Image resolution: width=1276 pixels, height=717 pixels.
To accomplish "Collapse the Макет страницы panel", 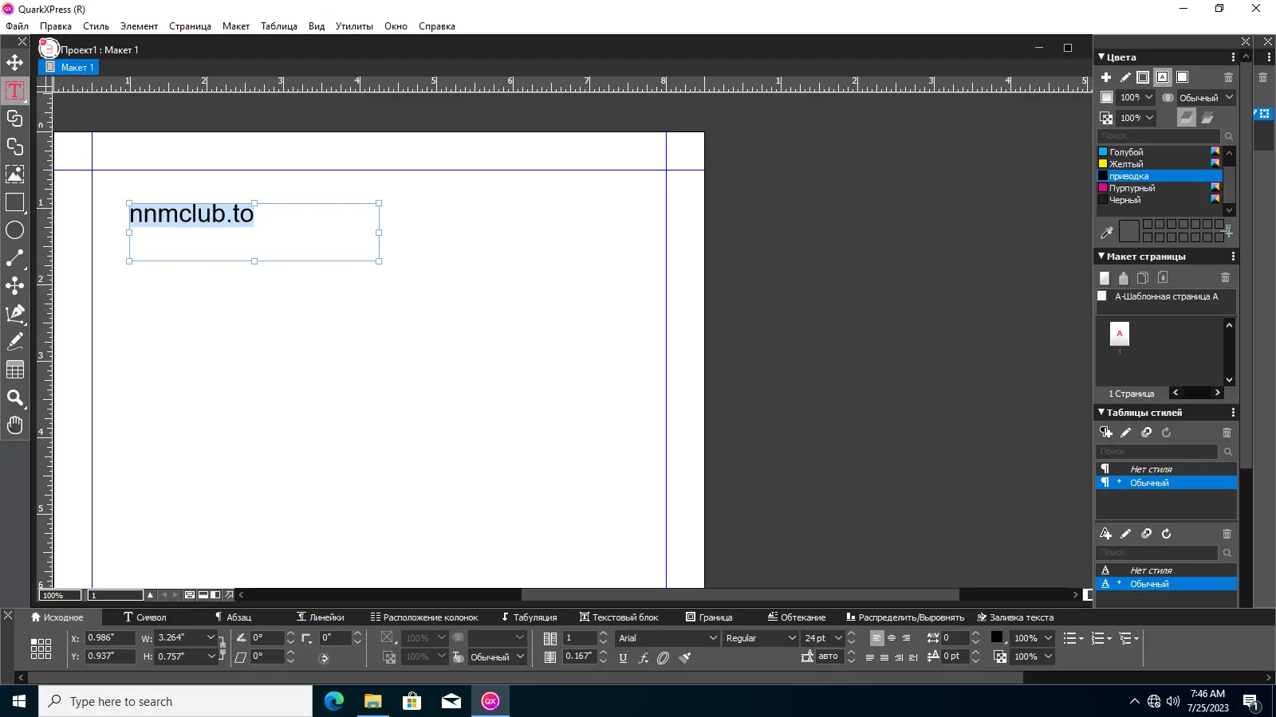I will pyautogui.click(x=1102, y=257).
